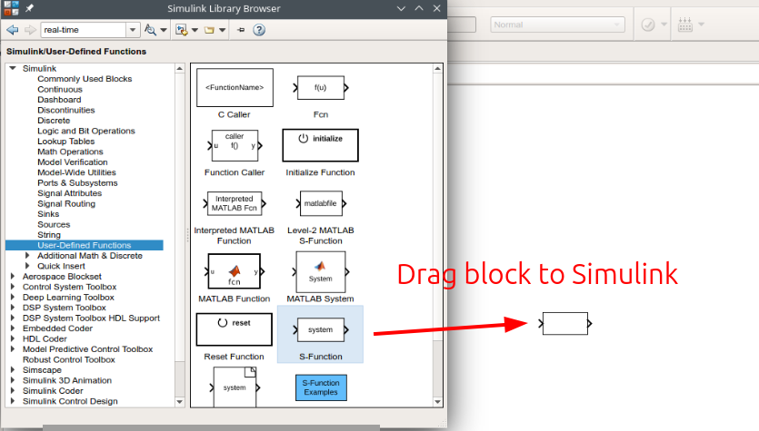The height and width of the screenshot is (431, 759).
Task: Open the Normal simulation mode dropdown in Simulink
Action: point(557,24)
